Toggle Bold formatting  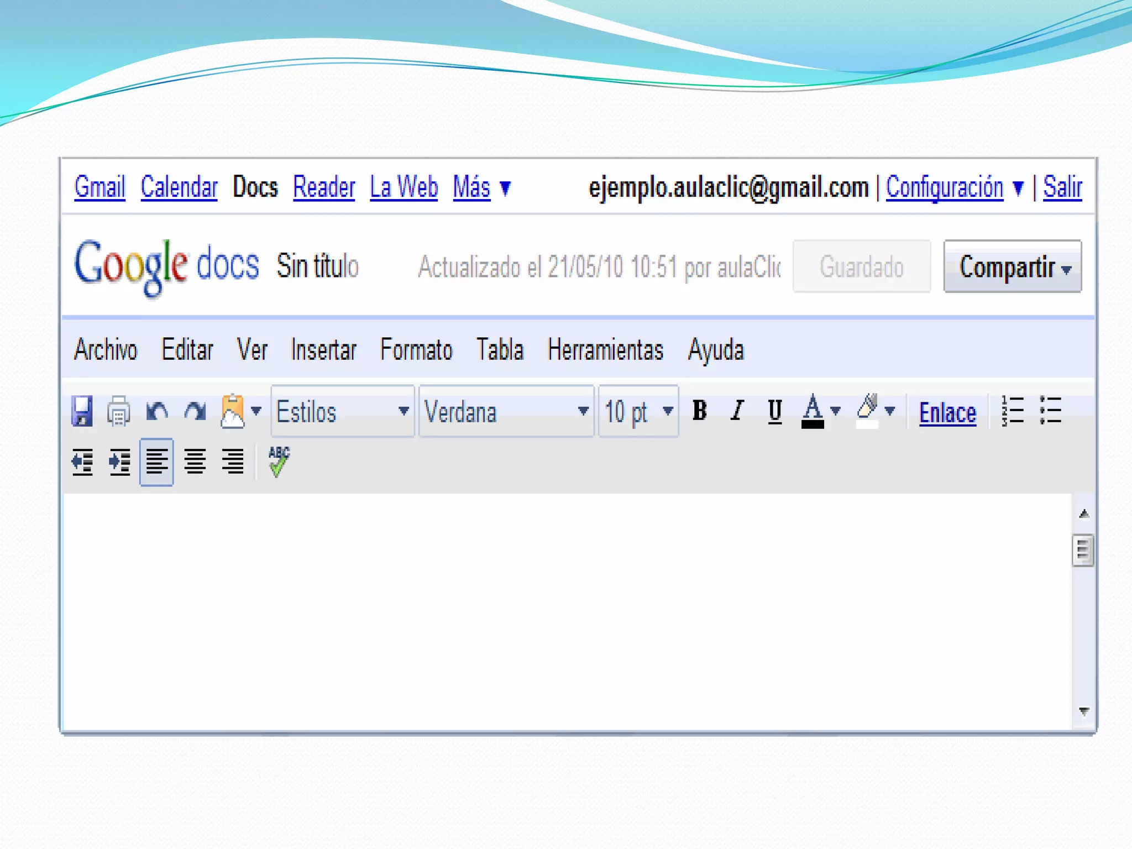(699, 411)
